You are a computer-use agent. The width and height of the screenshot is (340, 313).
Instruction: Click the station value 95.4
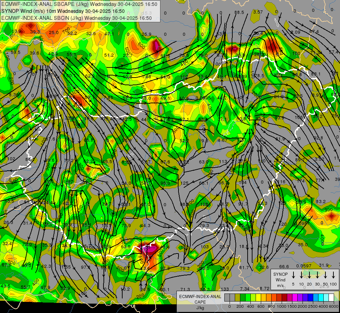[x=260, y=119]
